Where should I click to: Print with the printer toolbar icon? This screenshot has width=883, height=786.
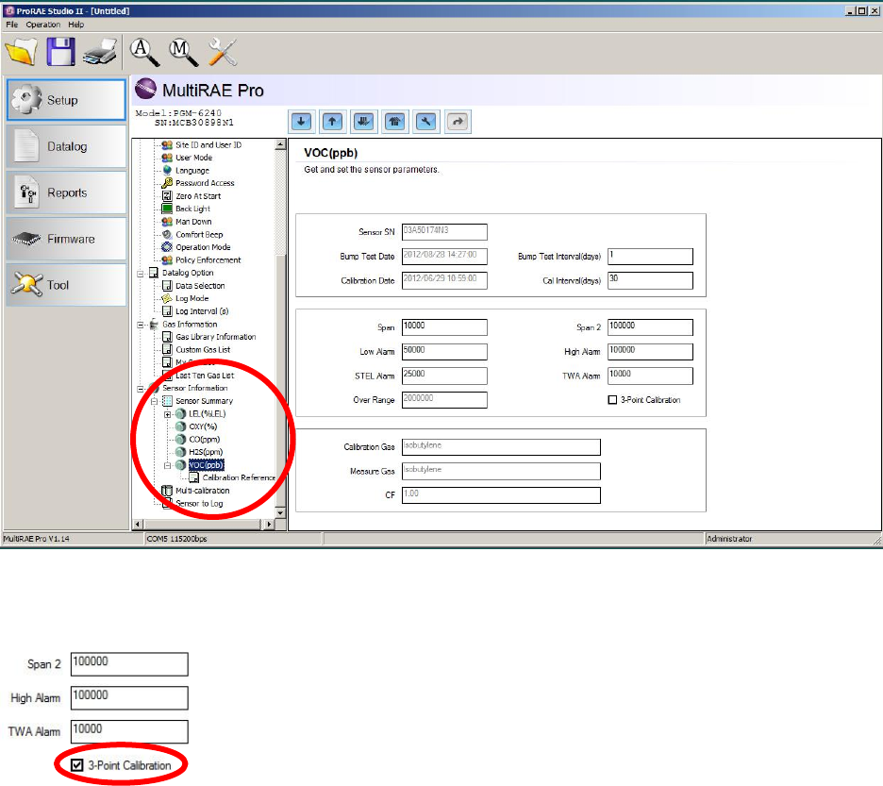pyautogui.click(x=100, y=53)
